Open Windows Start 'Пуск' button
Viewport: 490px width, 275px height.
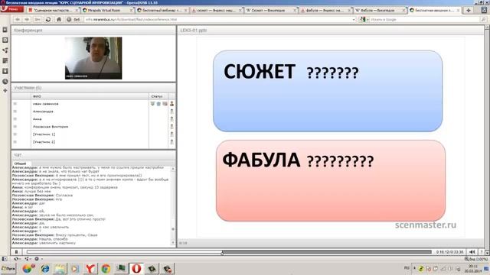coord(8,268)
